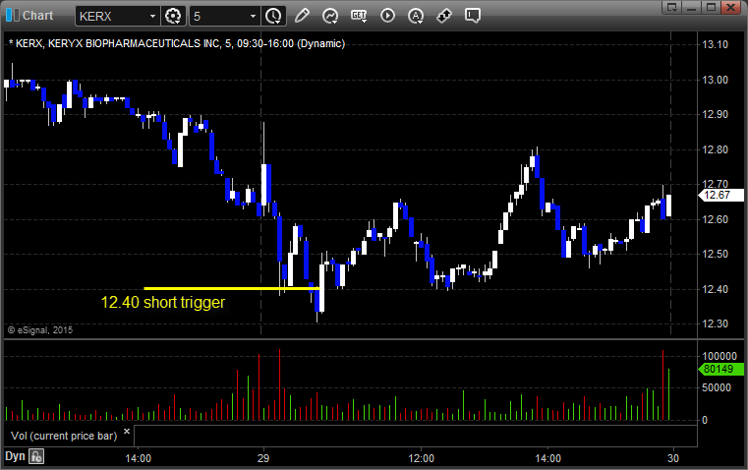Open symbol settings gear menu
Image resolution: width=748 pixels, height=470 pixels.
click(x=173, y=16)
